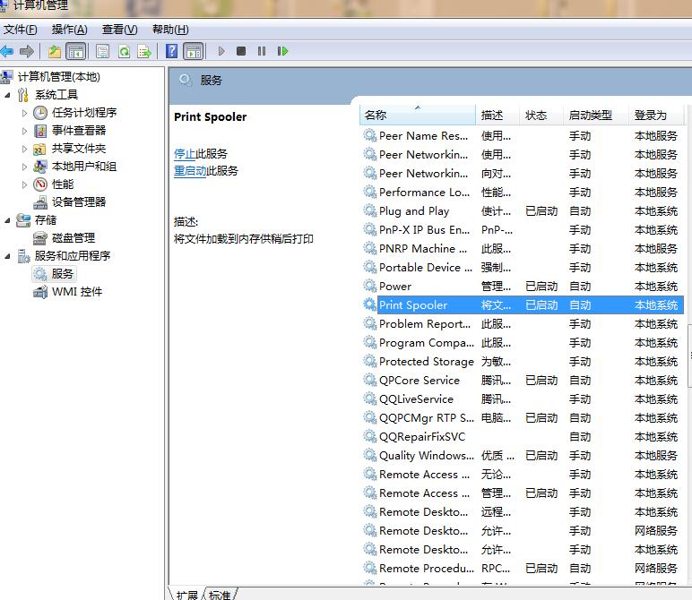Toggle the Show/Hide Action Pane icon
The width and height of the screenshot is (692, 600).
(194, 52)
